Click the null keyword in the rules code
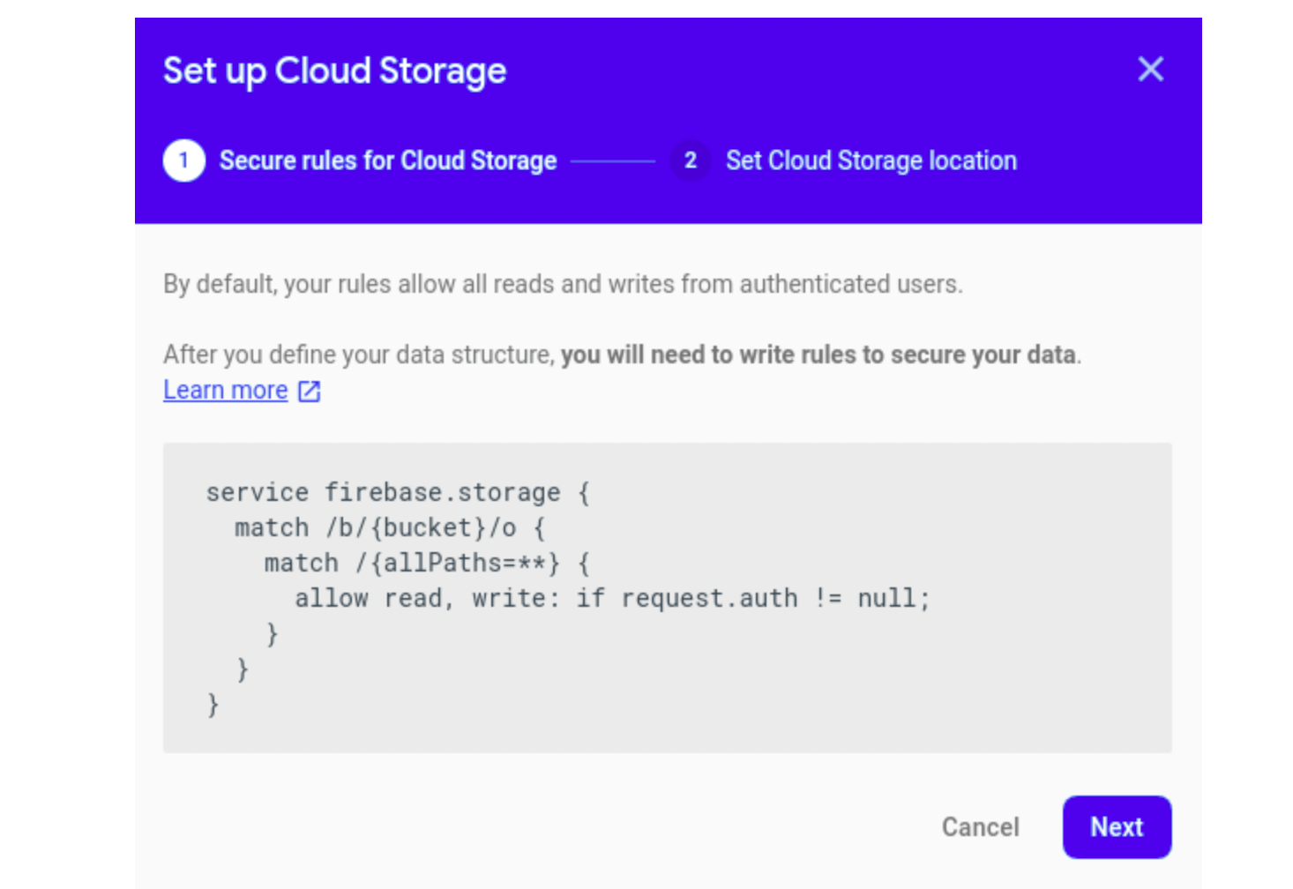 [887, 598]
